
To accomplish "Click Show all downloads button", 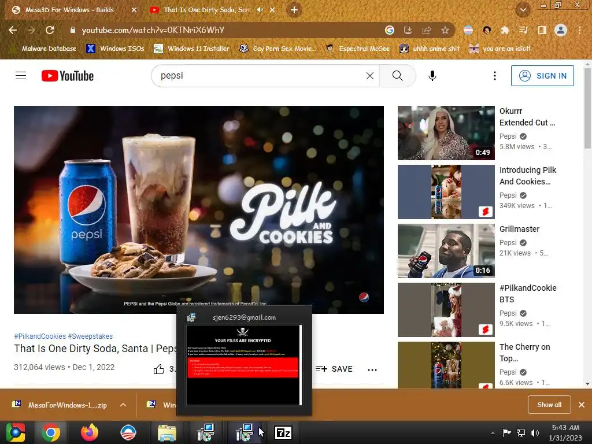I will [549, 405].
